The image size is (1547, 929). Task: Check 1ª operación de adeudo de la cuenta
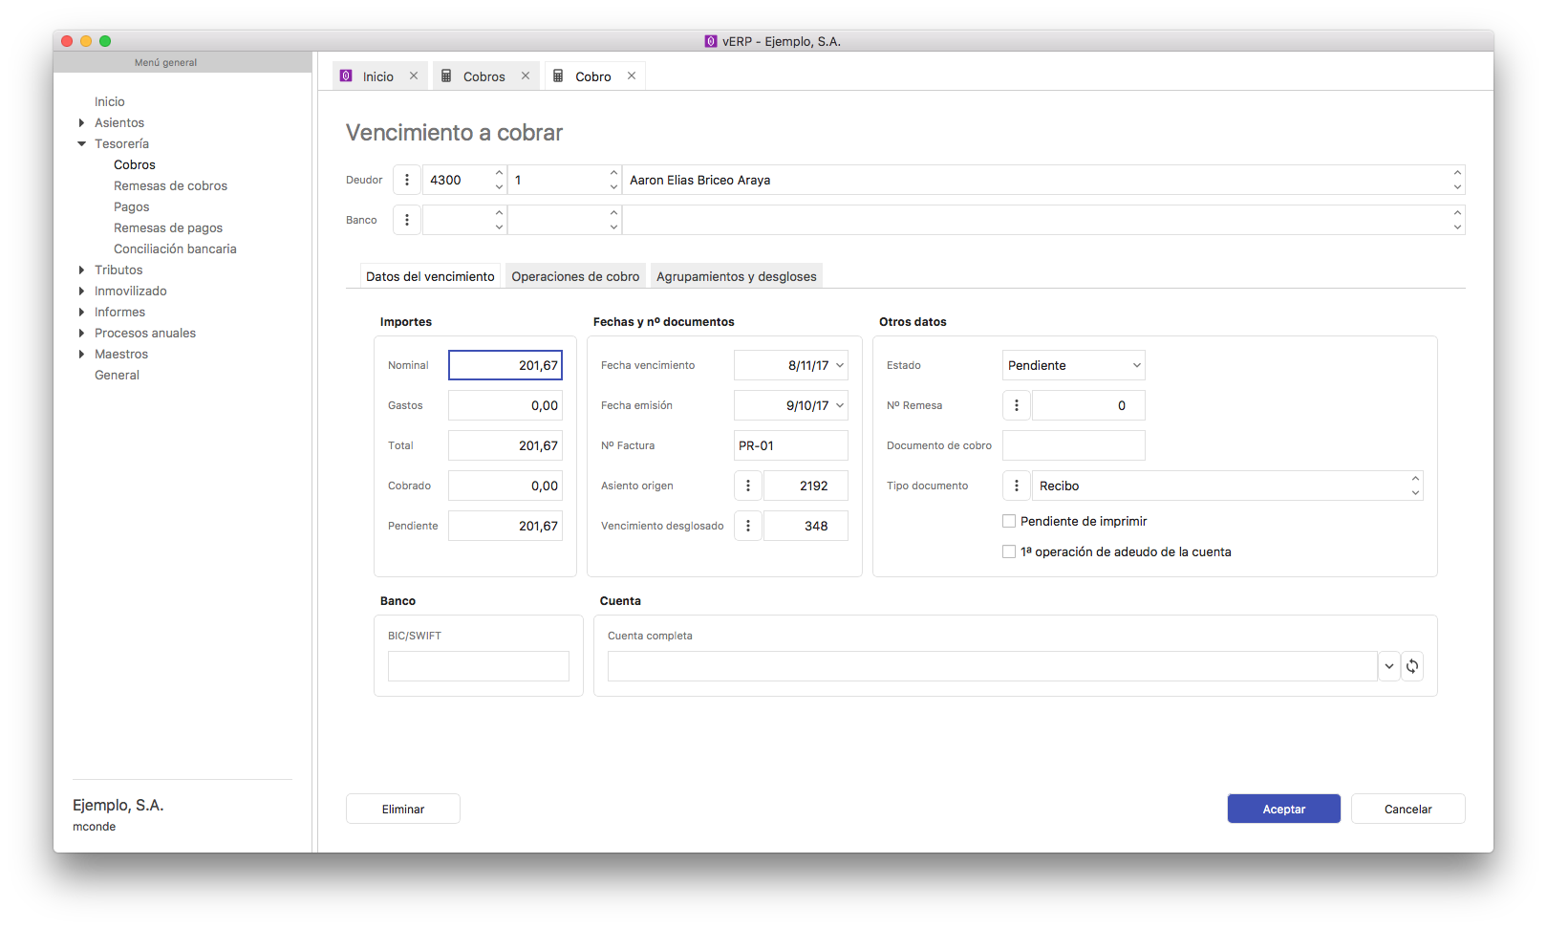(x=1009, y=551)
